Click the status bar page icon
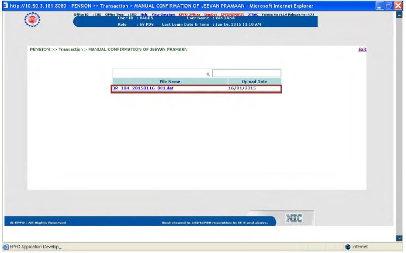 (x=6, y=247)
